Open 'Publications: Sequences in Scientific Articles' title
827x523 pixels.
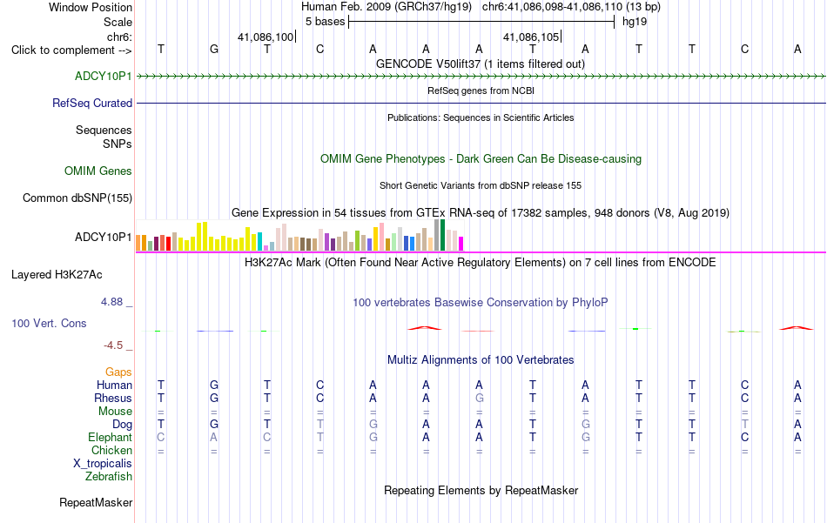[481, 117]
